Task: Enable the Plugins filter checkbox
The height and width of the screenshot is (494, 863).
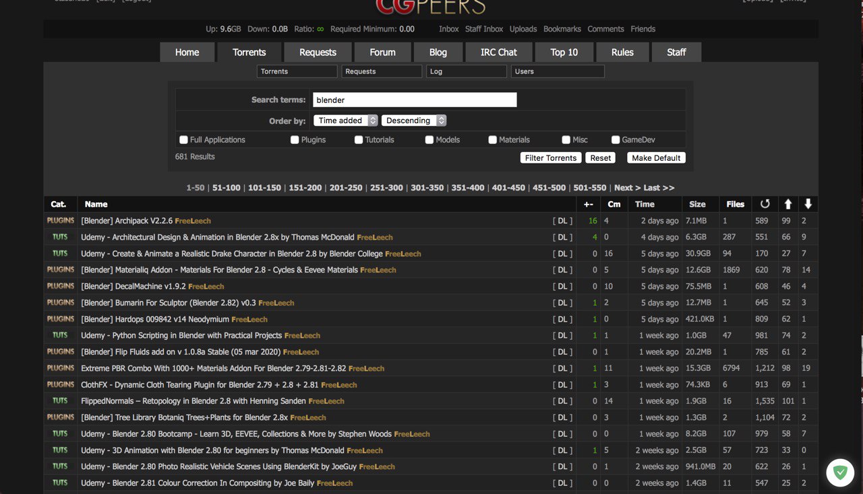Action: coord(295,140)
